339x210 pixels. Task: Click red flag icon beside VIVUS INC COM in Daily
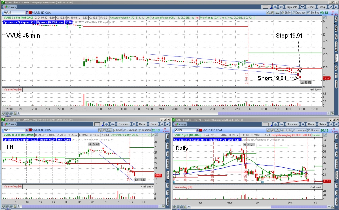point(201,130)
